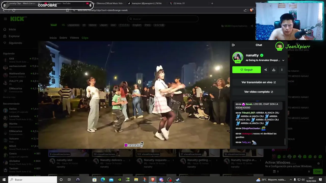Viewport: 326px width, 183px height.
Task: Toggle the Kick sidebar hamburger menu
Action: [x=5, y=19]
